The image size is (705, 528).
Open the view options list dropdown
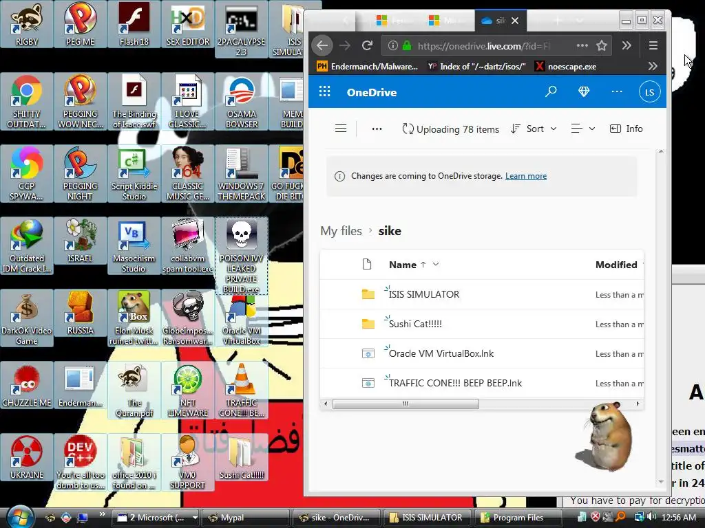[x=582, y=129]
